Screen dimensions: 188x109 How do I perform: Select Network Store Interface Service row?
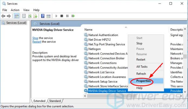point(108,86)
